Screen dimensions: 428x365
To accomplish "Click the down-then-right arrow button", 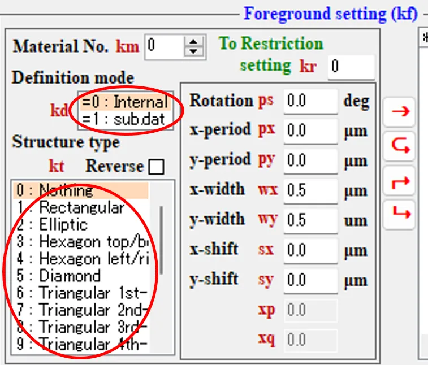I will tap(399, 215).
